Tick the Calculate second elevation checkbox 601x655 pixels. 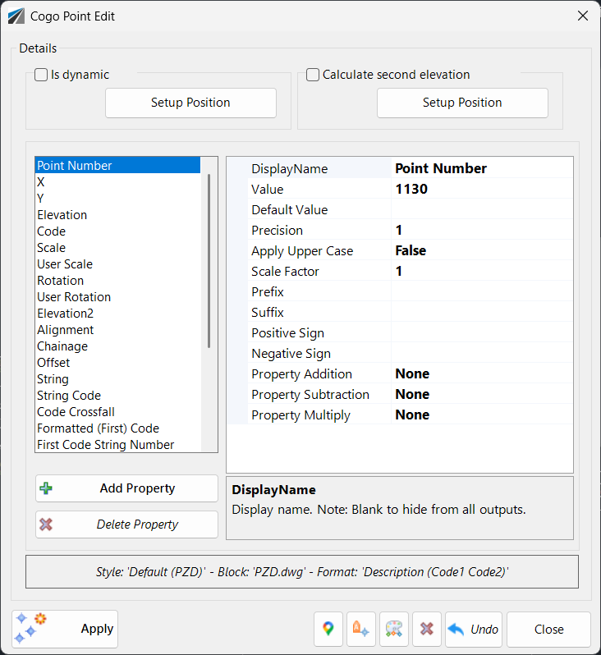click(x=313, y=76)
